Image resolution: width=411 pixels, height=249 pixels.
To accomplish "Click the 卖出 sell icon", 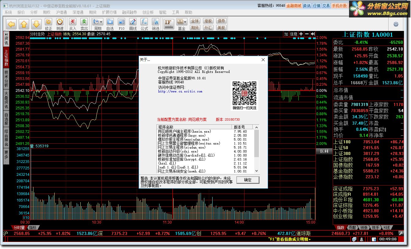I will click(x=84, y=24).
